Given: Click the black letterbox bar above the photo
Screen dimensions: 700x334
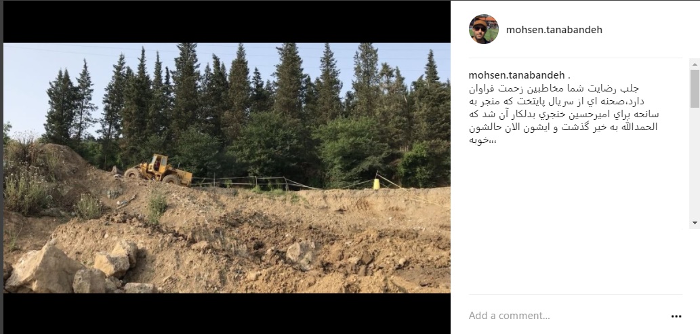Looking at the screenshot, I should click(x=227, y=22).
